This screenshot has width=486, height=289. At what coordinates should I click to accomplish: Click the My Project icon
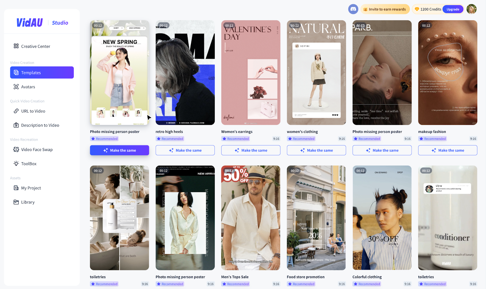[16, 188]
